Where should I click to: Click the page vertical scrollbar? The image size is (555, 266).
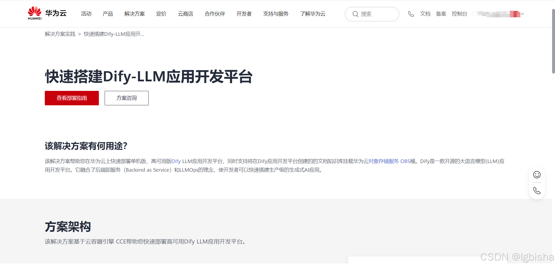coord(553,41)
